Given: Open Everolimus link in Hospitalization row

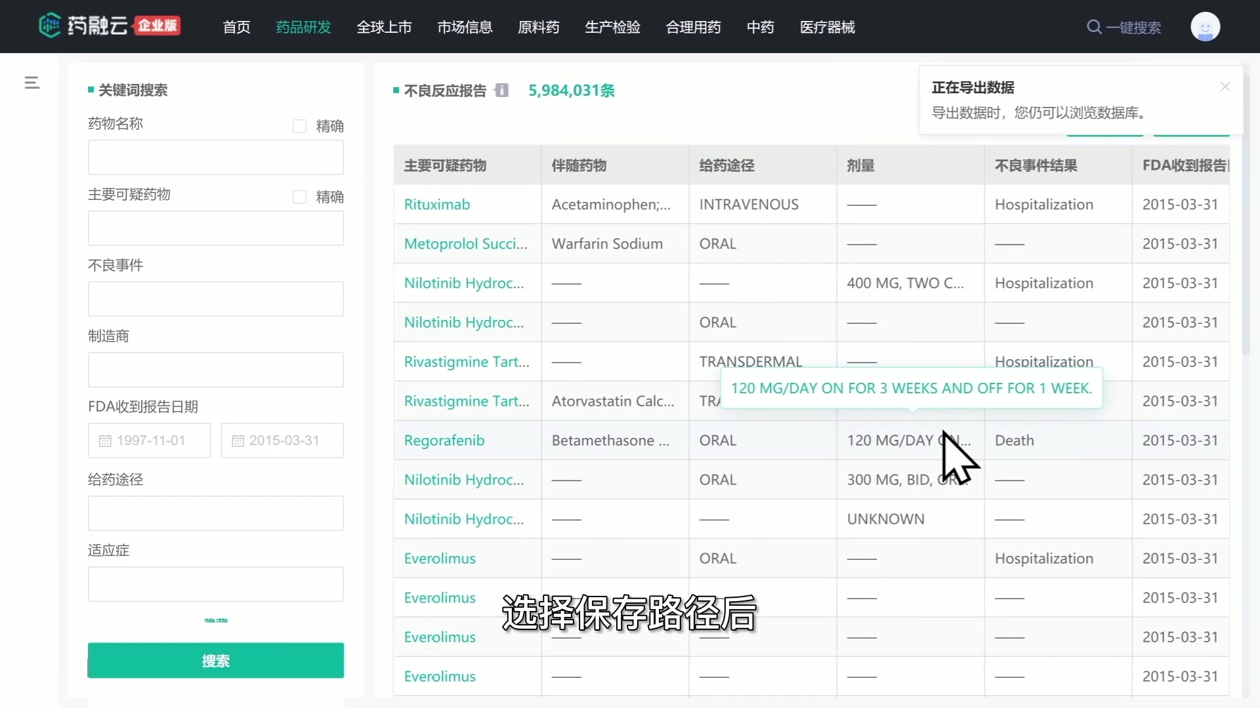Looking at the screenshot, I should tap(440, 559).
